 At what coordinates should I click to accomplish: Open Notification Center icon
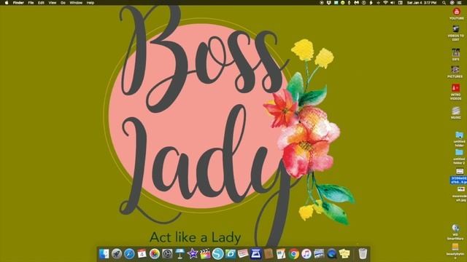[460, 3]
